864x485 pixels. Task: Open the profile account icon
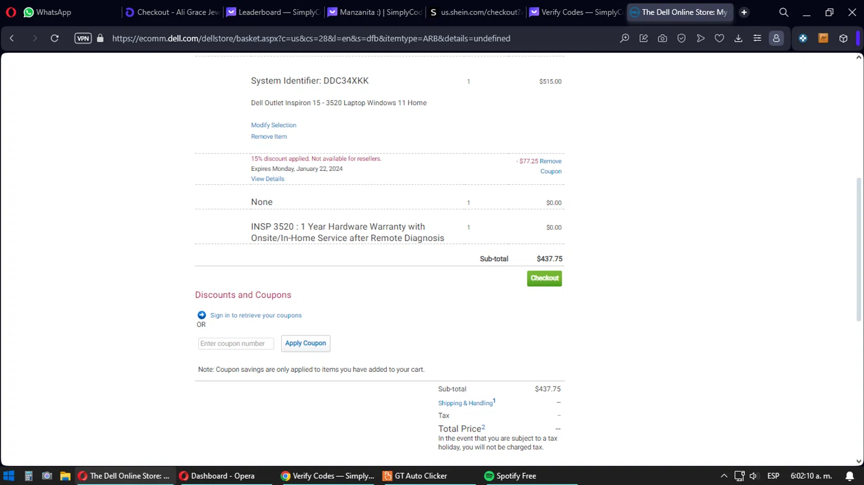tap(776, 38)
